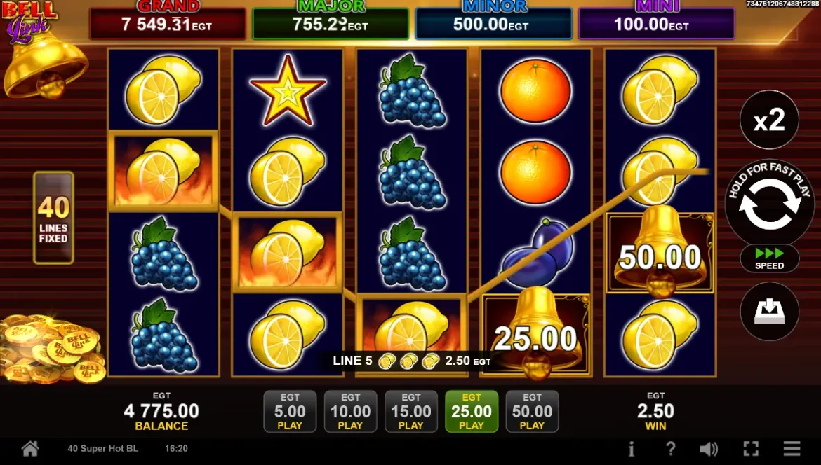
Task: Click the x2 gamble button
Action: (x=769, y=120)
